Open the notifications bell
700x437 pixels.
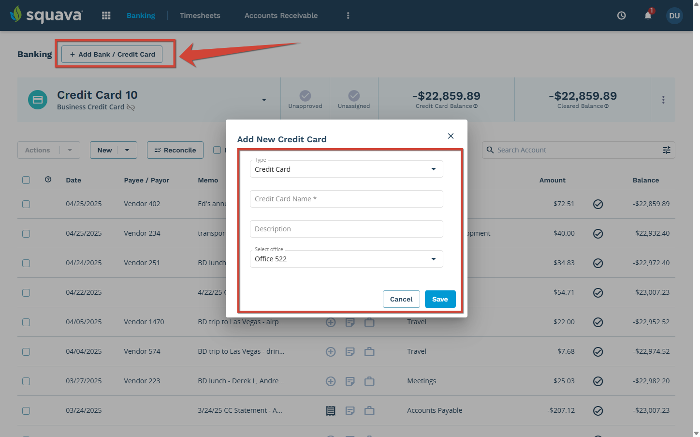648,15
